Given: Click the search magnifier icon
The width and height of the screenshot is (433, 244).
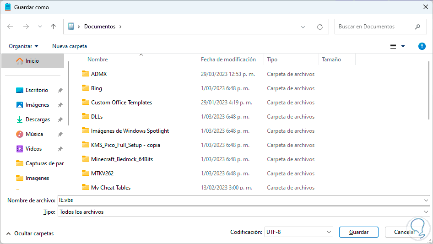Looking at the screenshot, I should click(417, 27).
